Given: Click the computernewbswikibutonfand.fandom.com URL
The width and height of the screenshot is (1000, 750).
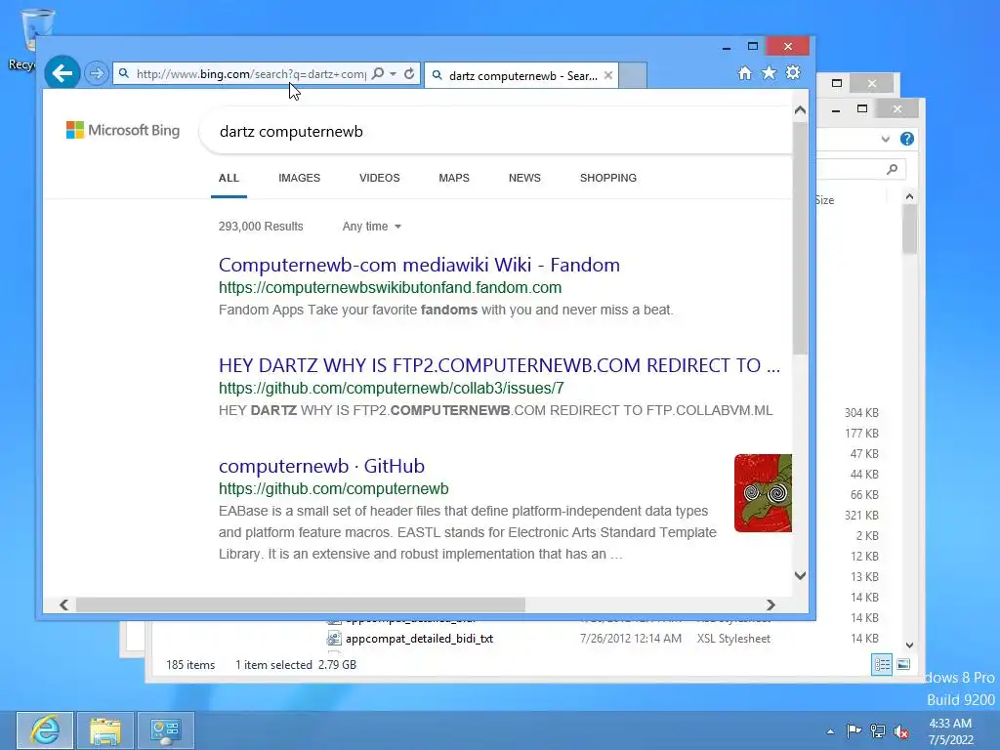Looking at the screenshot, I should click(x=390, y=288).
